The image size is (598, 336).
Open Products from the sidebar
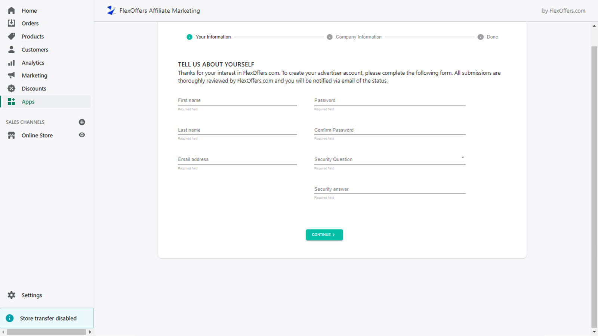pyautogui.click(x=11, y=36)
